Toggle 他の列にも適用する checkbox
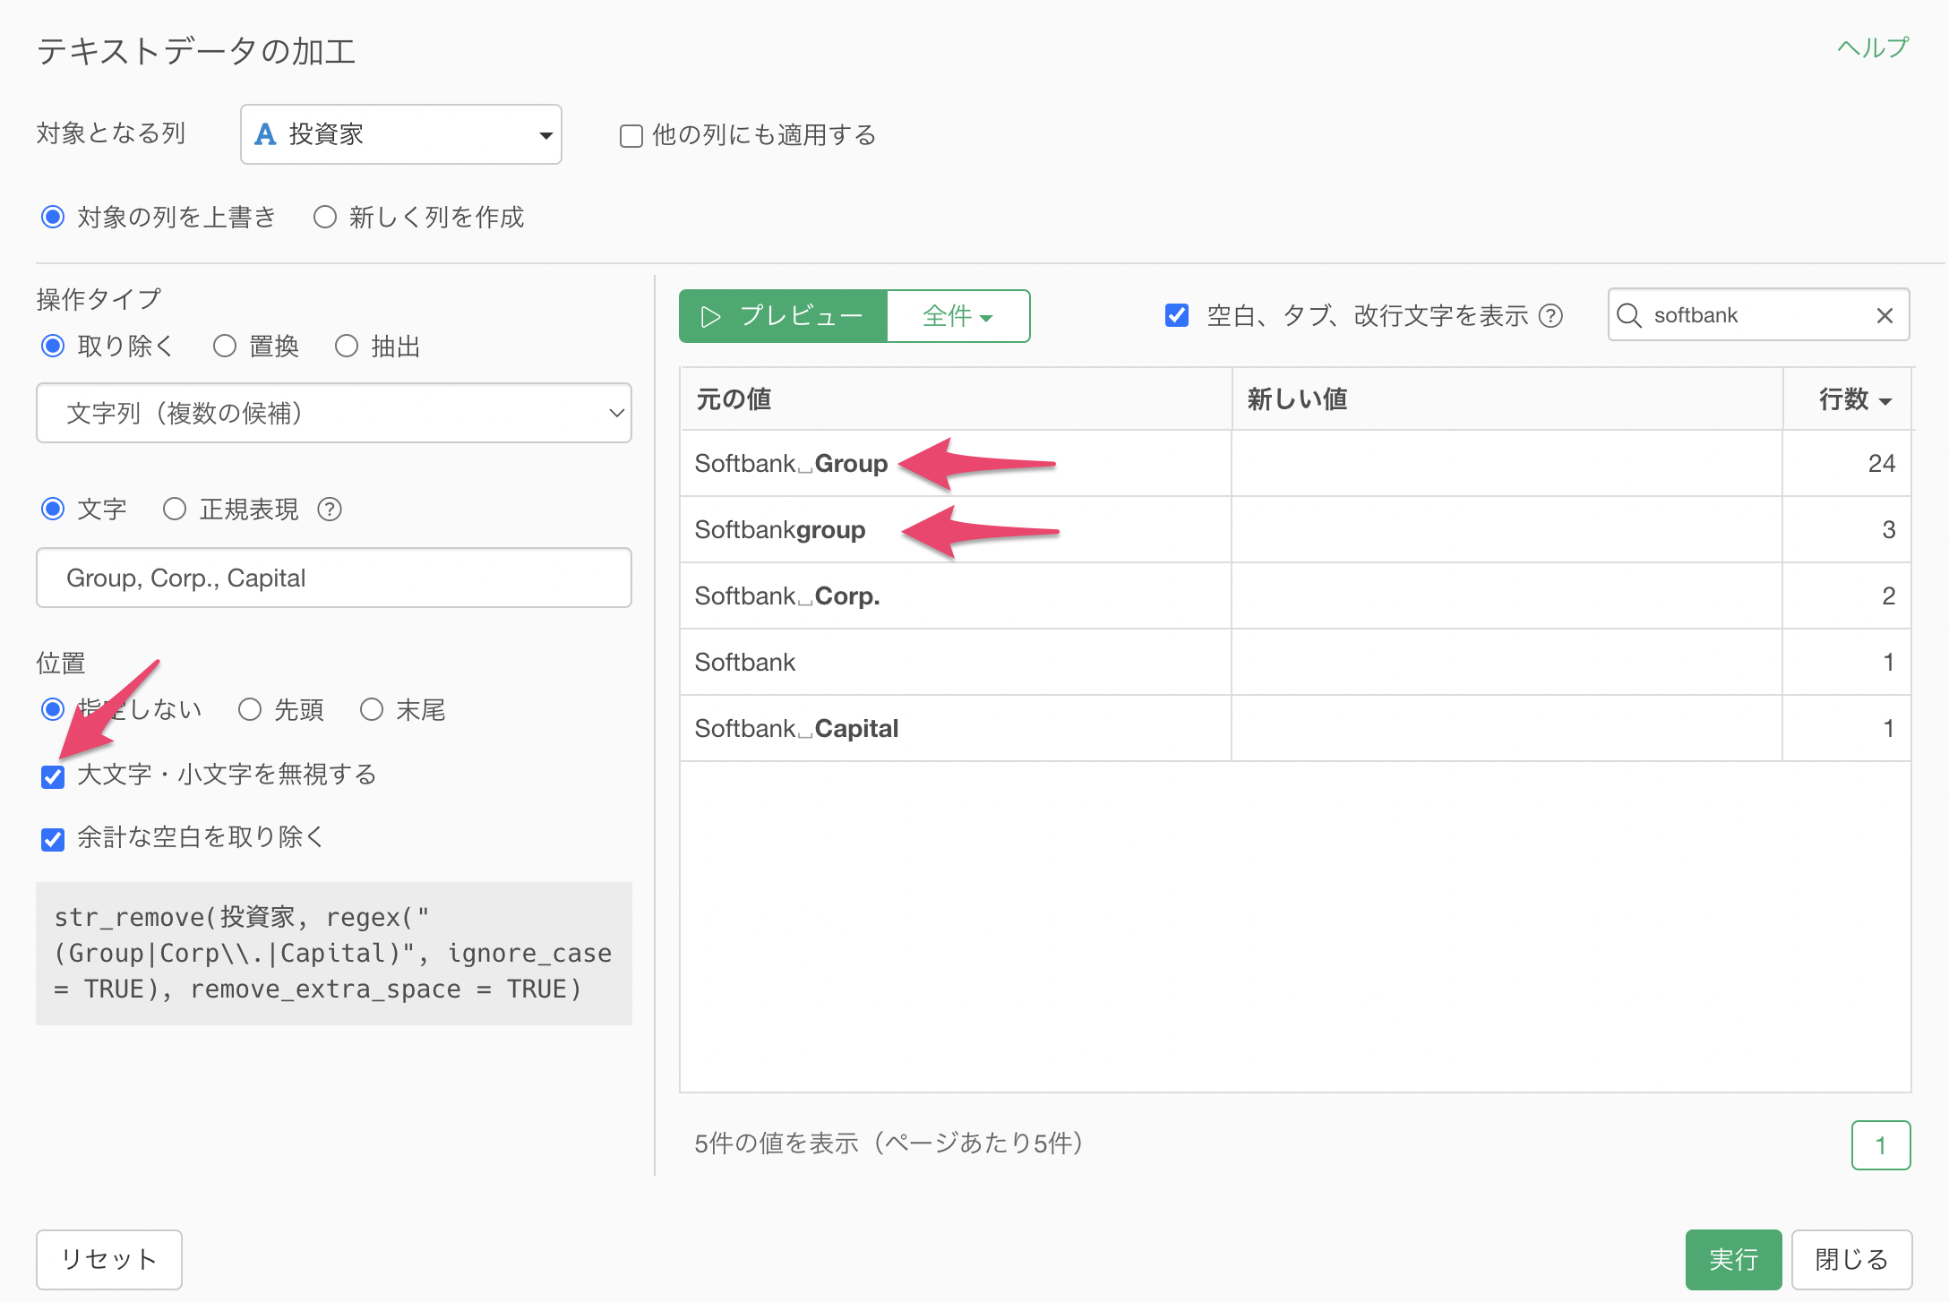1949x1302 pixels. click(x=631, y=136)
